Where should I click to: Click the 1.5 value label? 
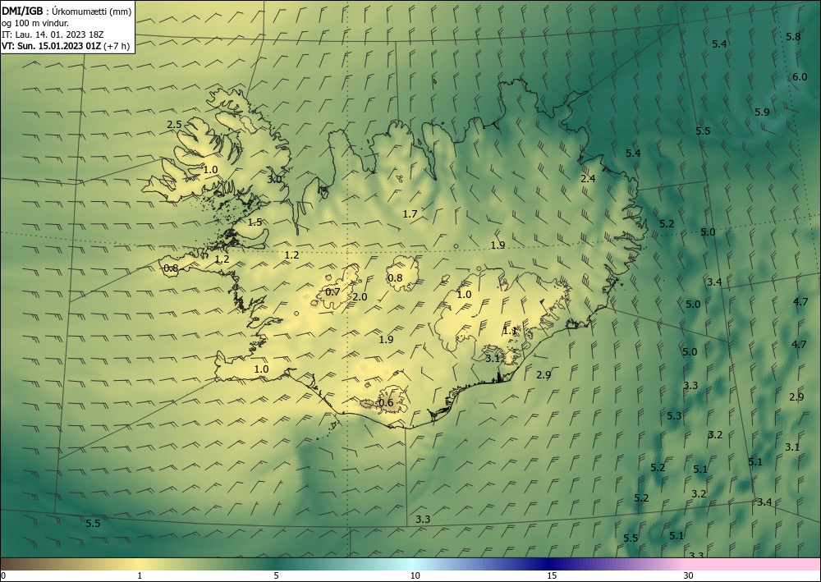[x=255, y=222]
